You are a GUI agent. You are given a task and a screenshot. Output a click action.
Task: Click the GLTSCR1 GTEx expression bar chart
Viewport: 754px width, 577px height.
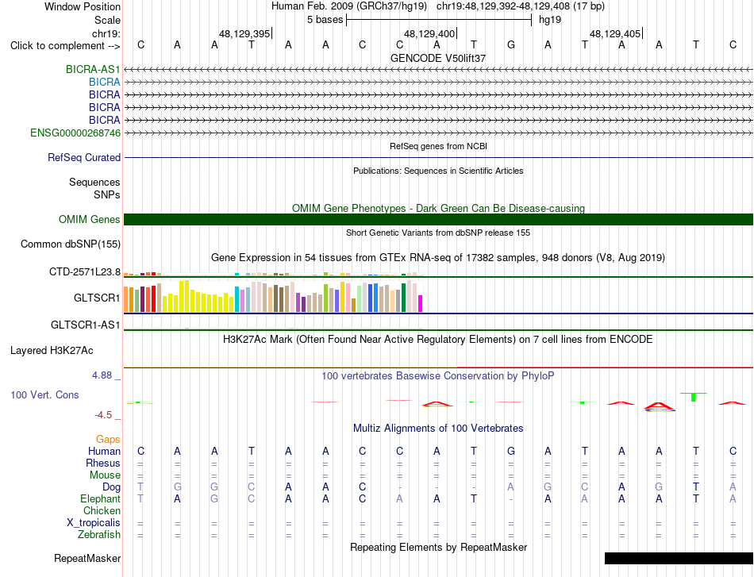click(x=273, y=296)
